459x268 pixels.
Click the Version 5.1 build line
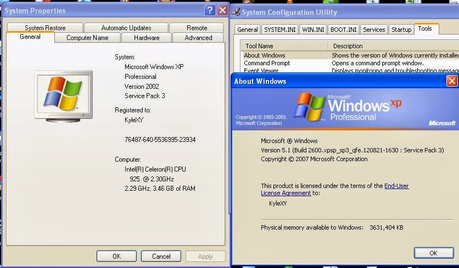tap(352, 150)
